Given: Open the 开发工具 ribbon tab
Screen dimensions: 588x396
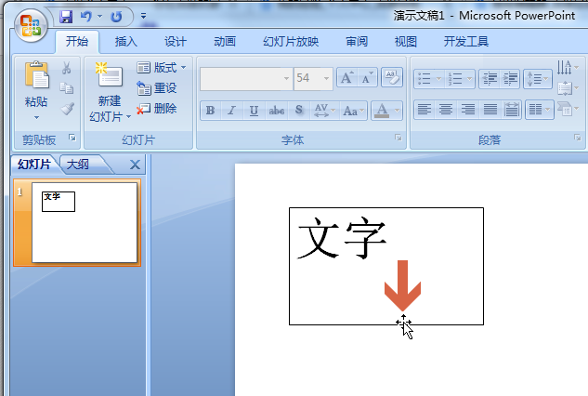Looking at the screenshot, I should [x=466, y=41].
